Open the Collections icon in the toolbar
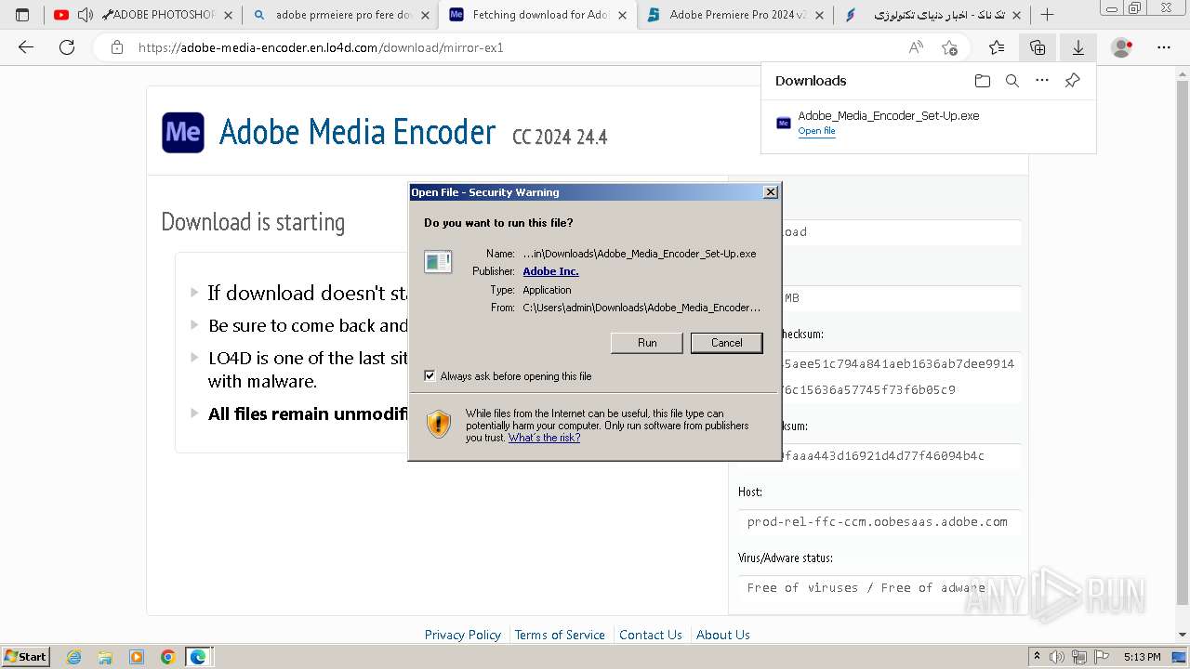 pyautogui.click(x=1038, y=47)
